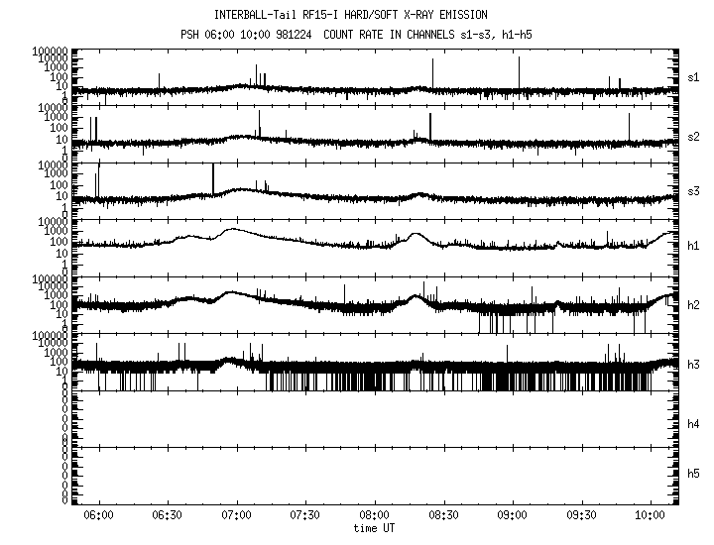Click the s3 tall spike before 07:00
This screenshot has width=714, height=545.
coord(212,178)
